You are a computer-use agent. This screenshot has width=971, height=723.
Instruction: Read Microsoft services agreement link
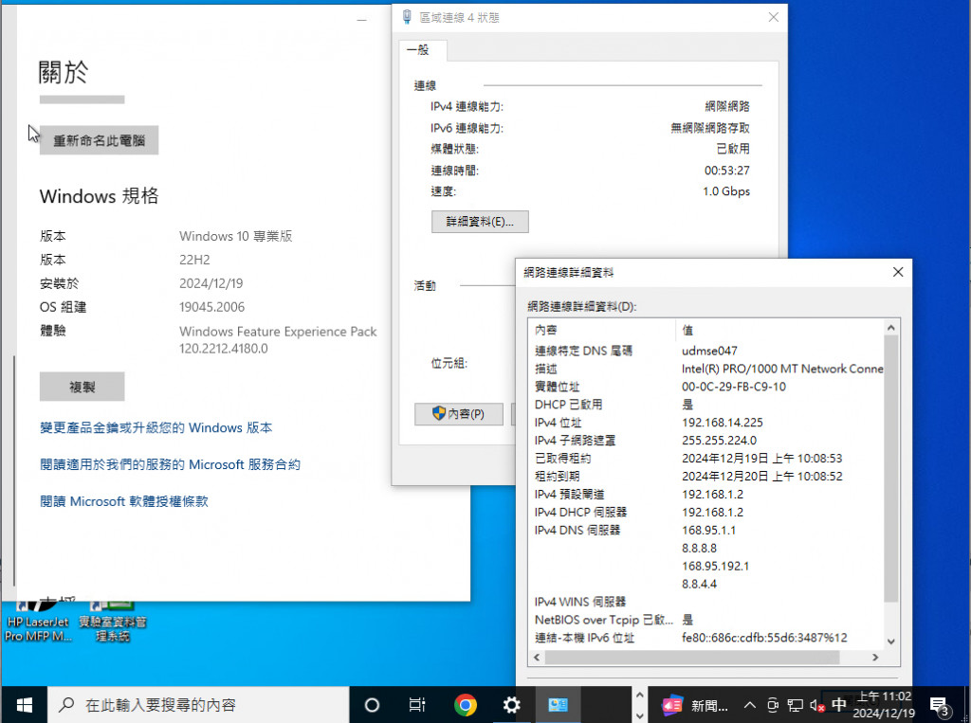coord(170,464)
